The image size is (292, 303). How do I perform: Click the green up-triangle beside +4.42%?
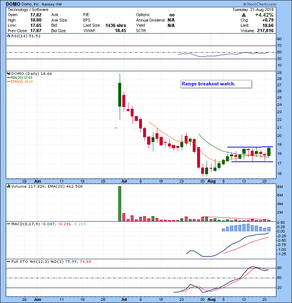pyautogui.click(x=244, y=15)
